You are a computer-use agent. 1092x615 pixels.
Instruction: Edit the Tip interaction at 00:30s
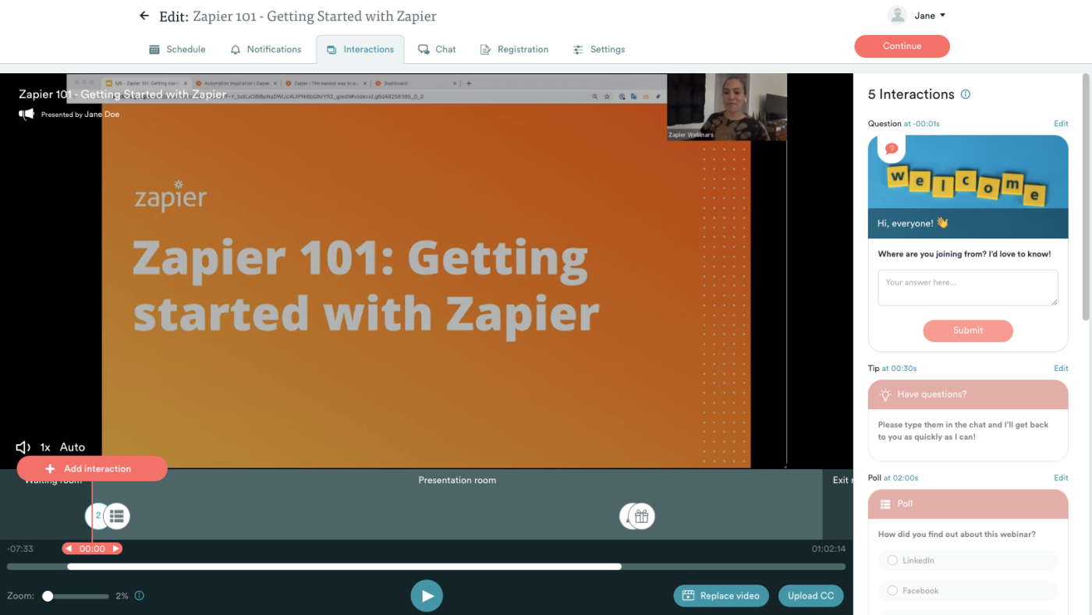(1061, 368)
